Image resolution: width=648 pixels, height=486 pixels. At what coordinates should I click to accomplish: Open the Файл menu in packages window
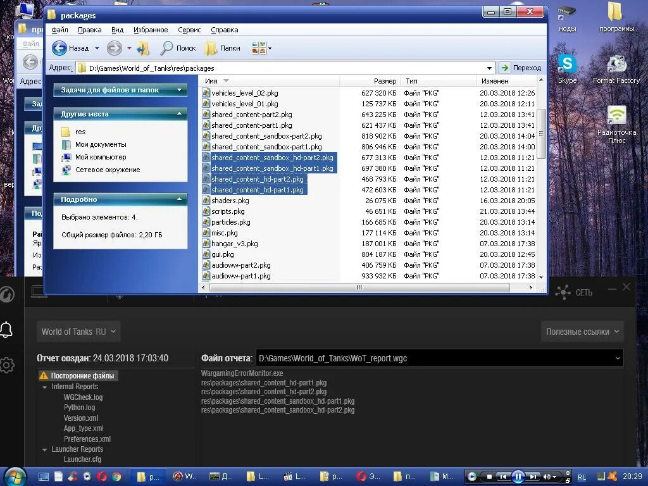coord(59,30)
